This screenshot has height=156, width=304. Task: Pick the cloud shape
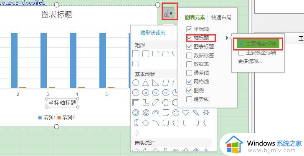(146, 123)
